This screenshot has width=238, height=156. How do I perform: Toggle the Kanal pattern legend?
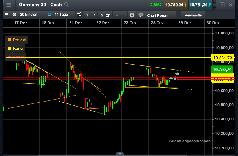[15, 57]
